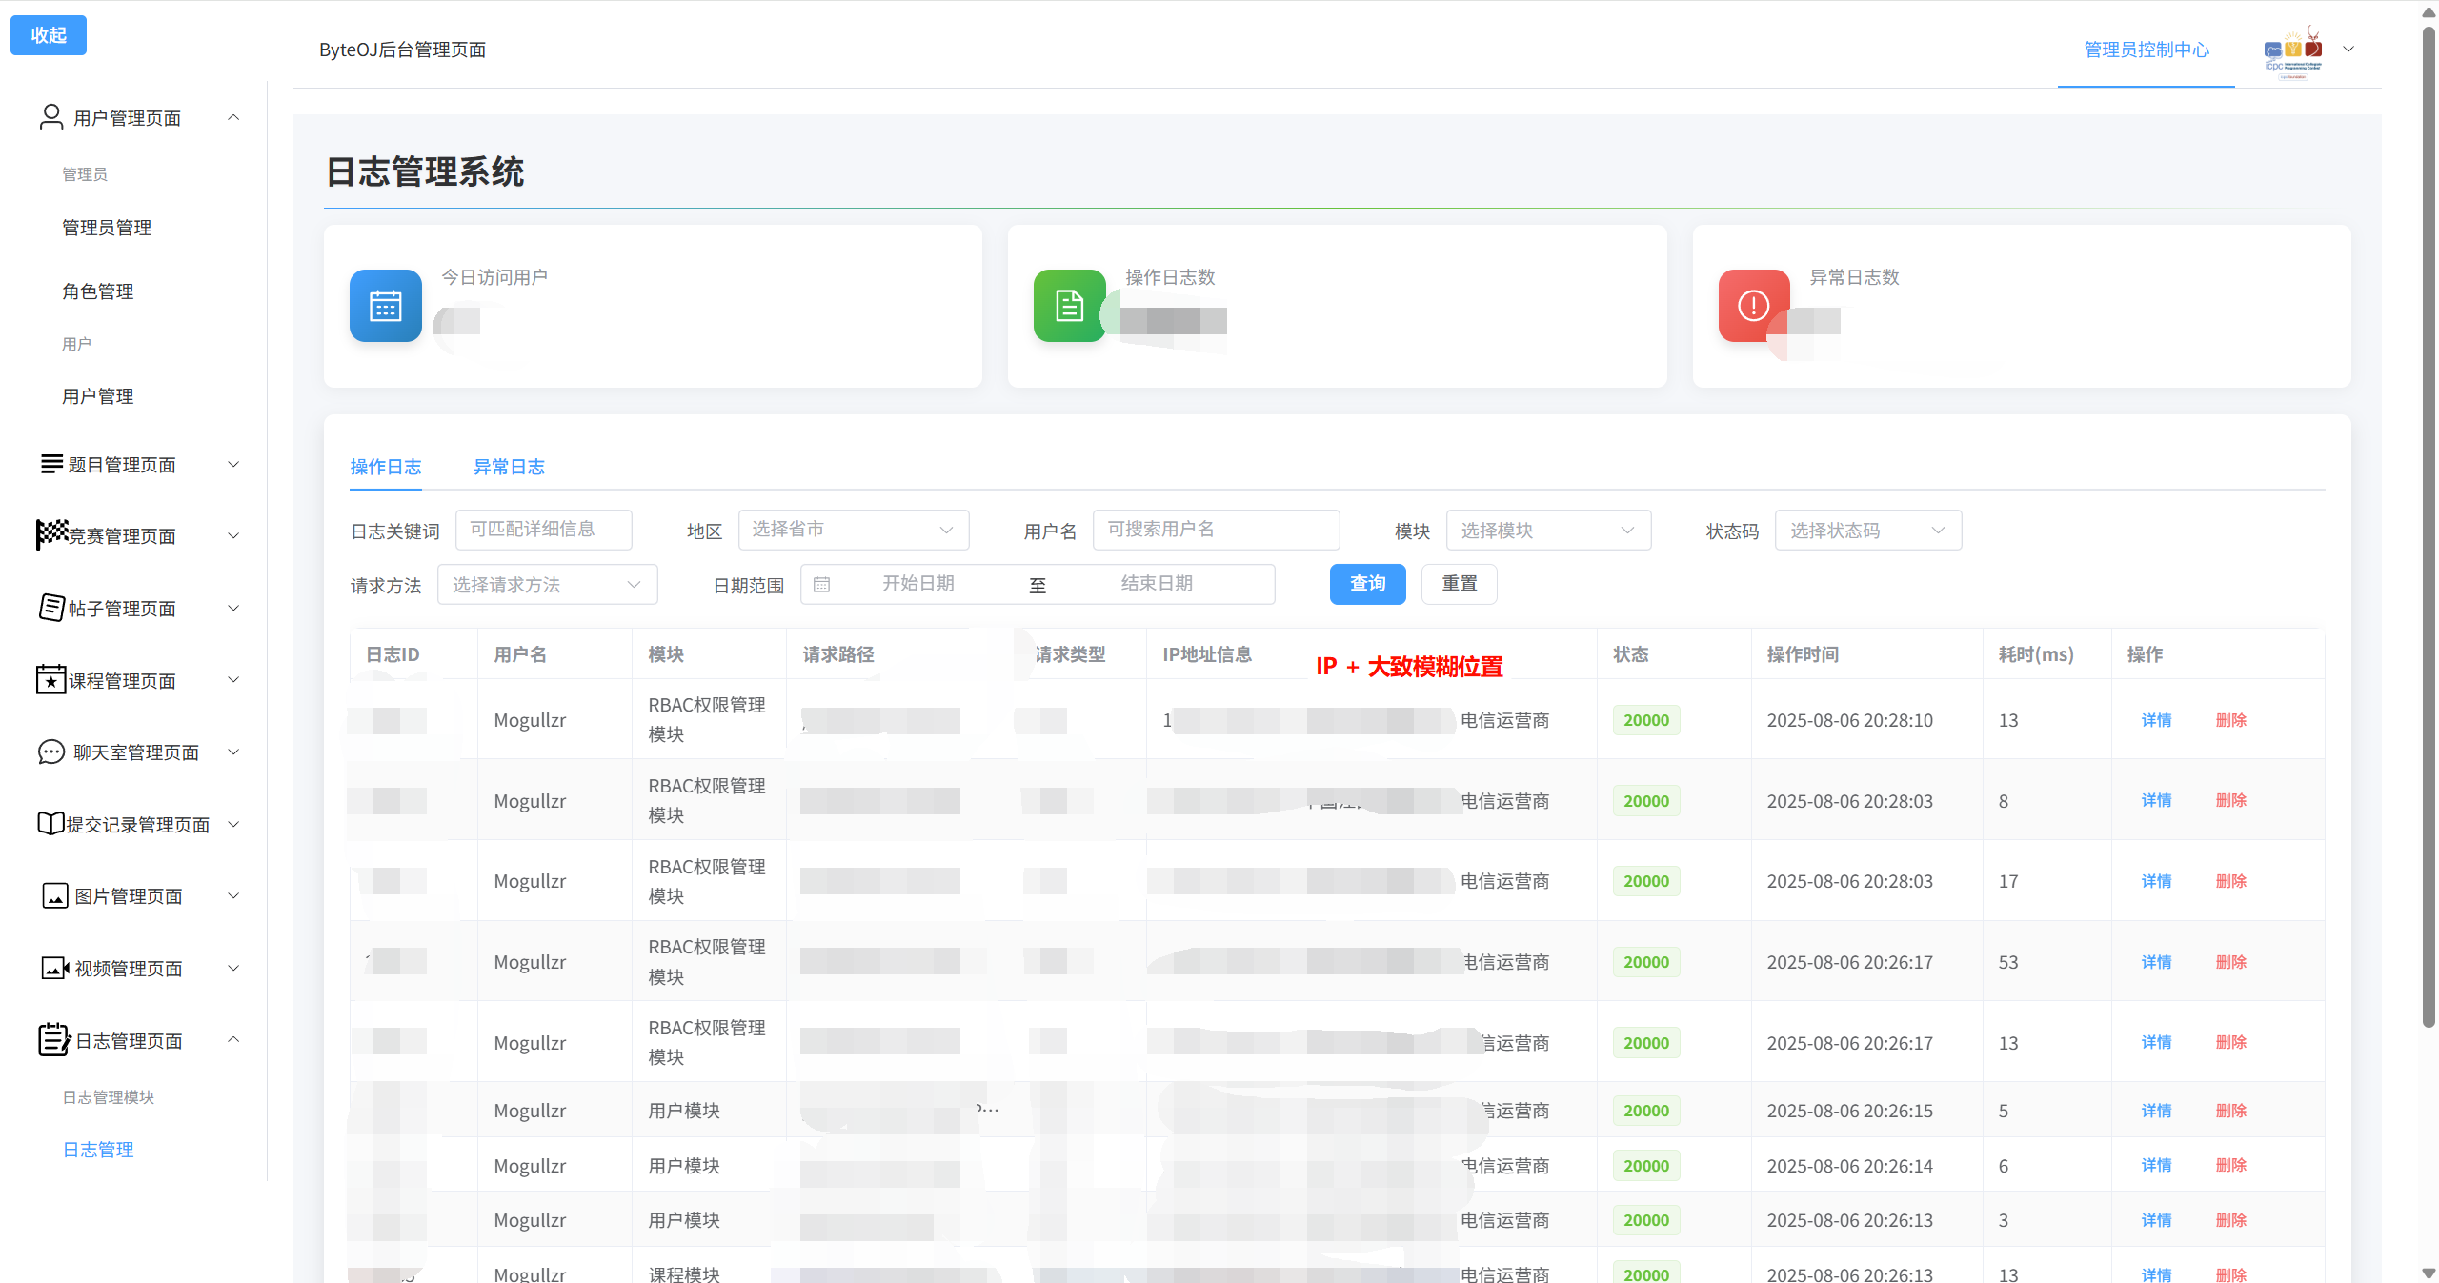Click the red exclamation icon for exception logs
2439x1283 pixels.
tap(1753, 306)
